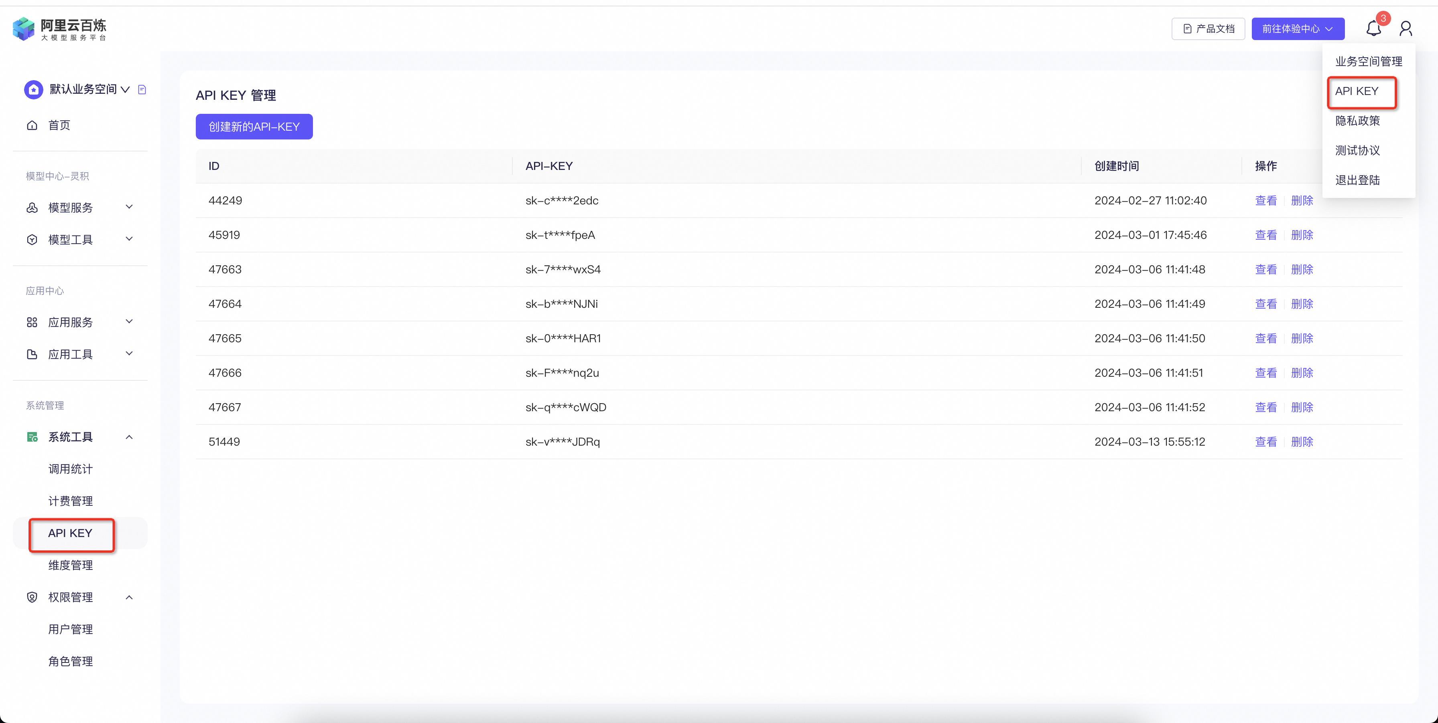Click the 应用服务 grid icon
This screenshot has width=1438, height=723.
click(x=32, y=322)
